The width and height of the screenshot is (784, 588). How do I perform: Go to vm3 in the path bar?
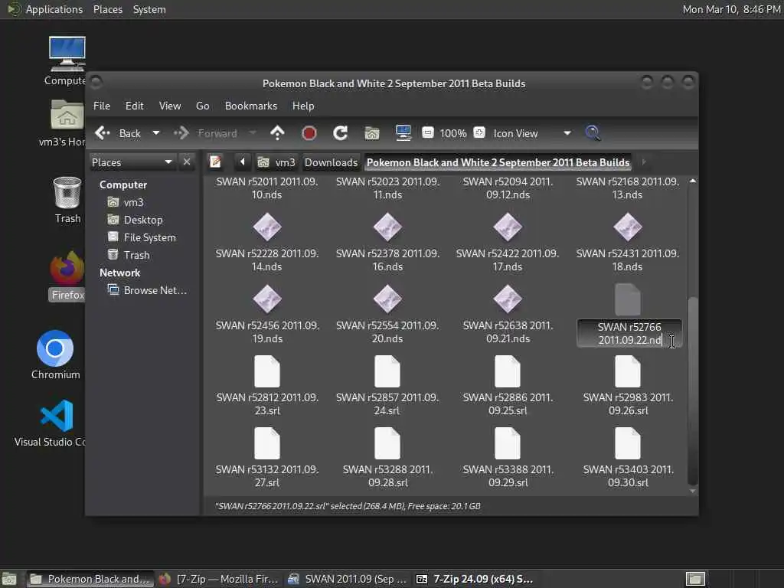pyautogui.click(x=276, y=162)
